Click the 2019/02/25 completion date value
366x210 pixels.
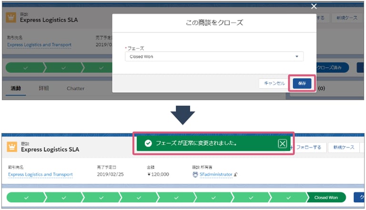click(110, 175)
